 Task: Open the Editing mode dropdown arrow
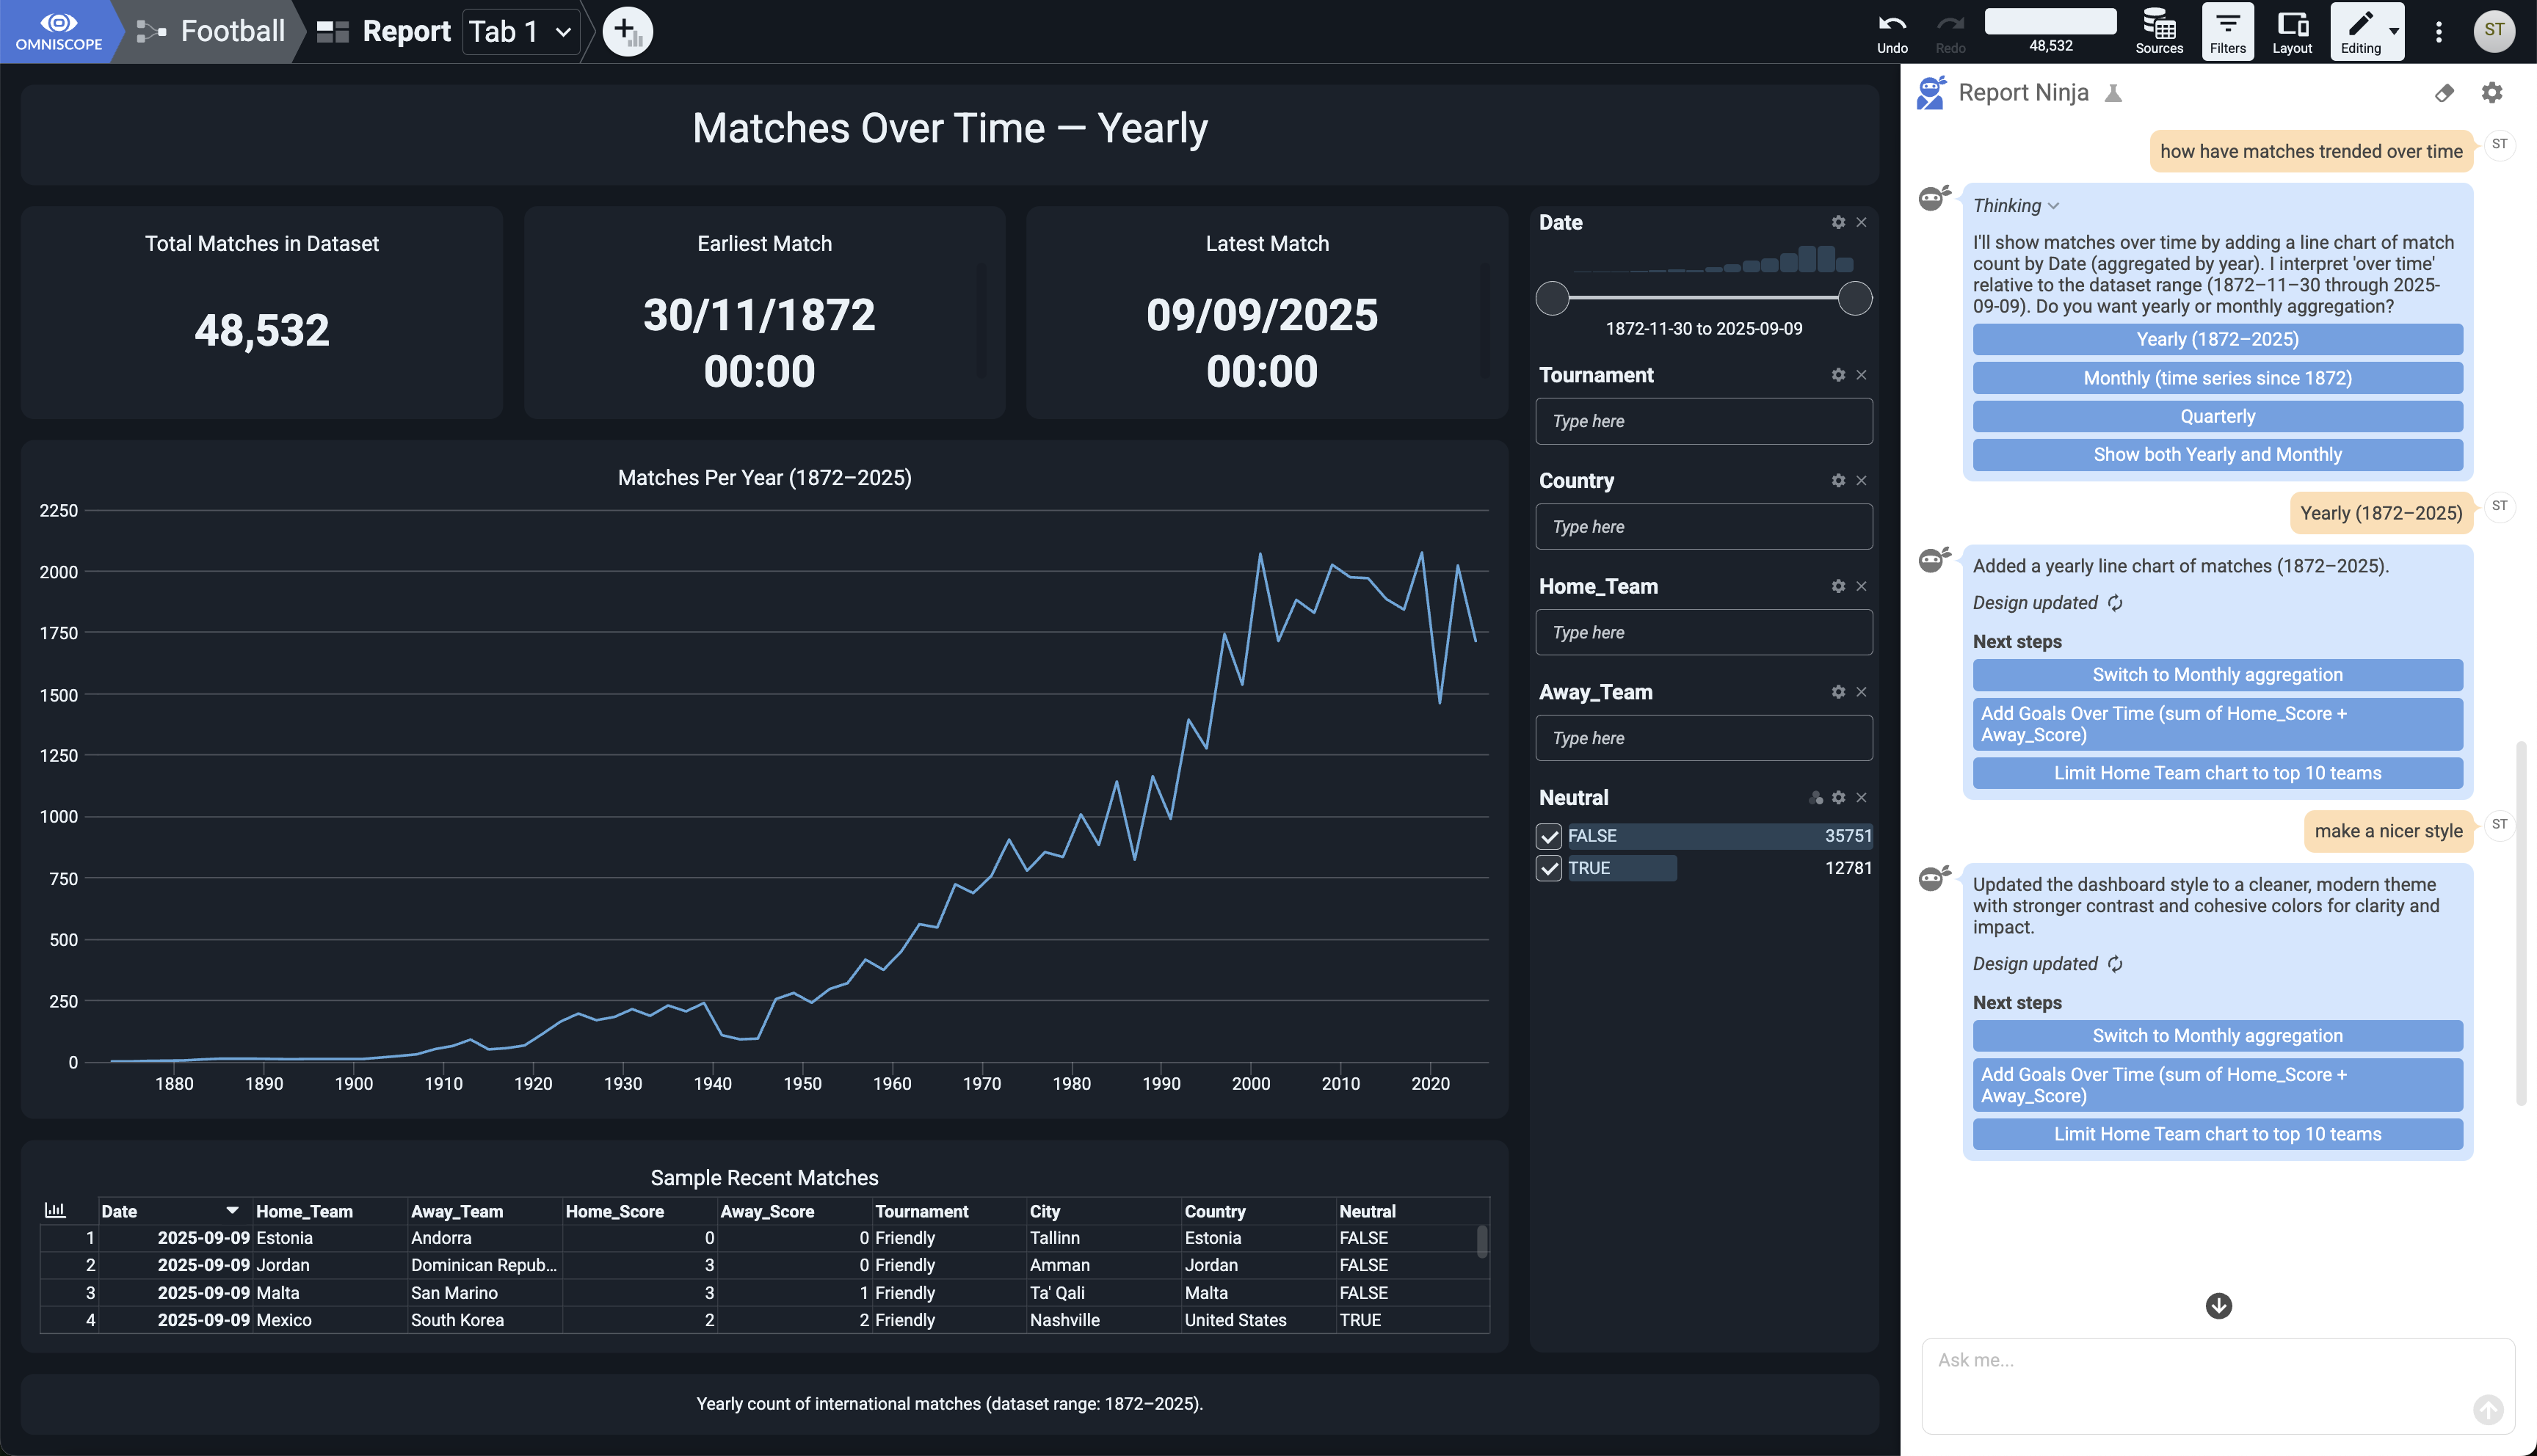2394,31
